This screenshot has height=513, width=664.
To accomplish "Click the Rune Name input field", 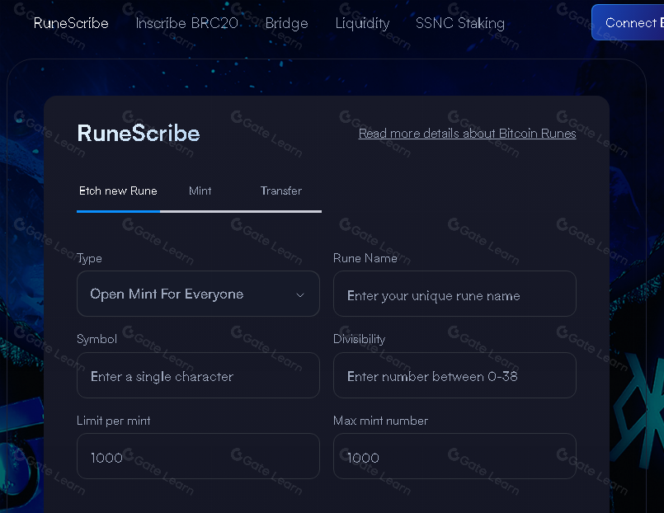I will pos(454,294).
